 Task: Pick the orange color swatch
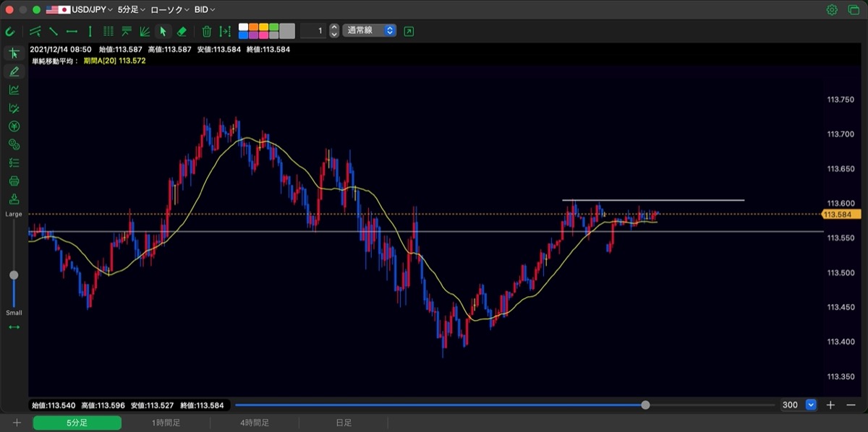253,27
